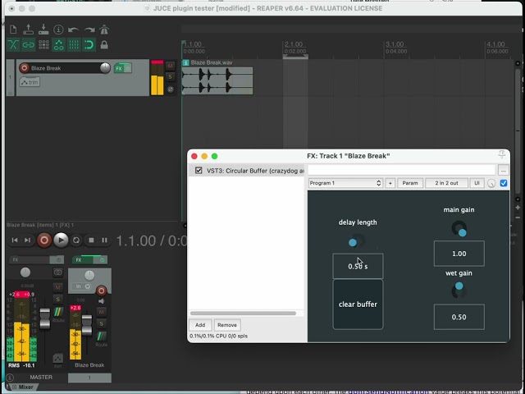This screenshot has height=394, width=525.
Task: Mute the master track in the mixer
Action: 57,287
